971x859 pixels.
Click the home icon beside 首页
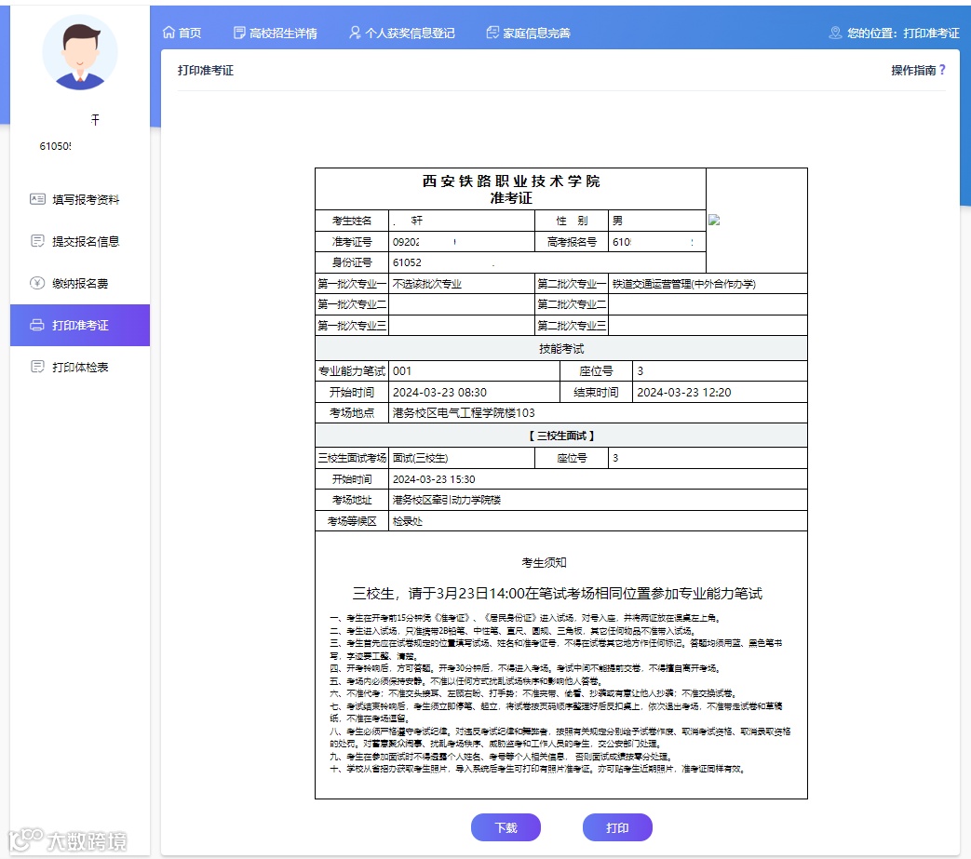coord(169,33)
